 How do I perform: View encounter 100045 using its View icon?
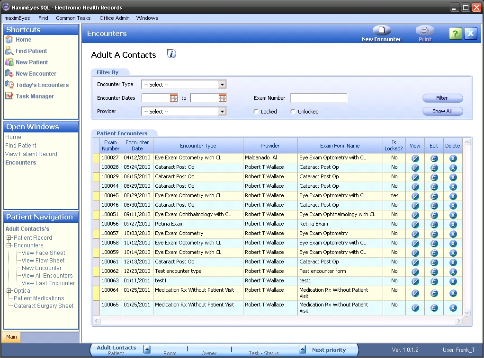pos(415,196)
